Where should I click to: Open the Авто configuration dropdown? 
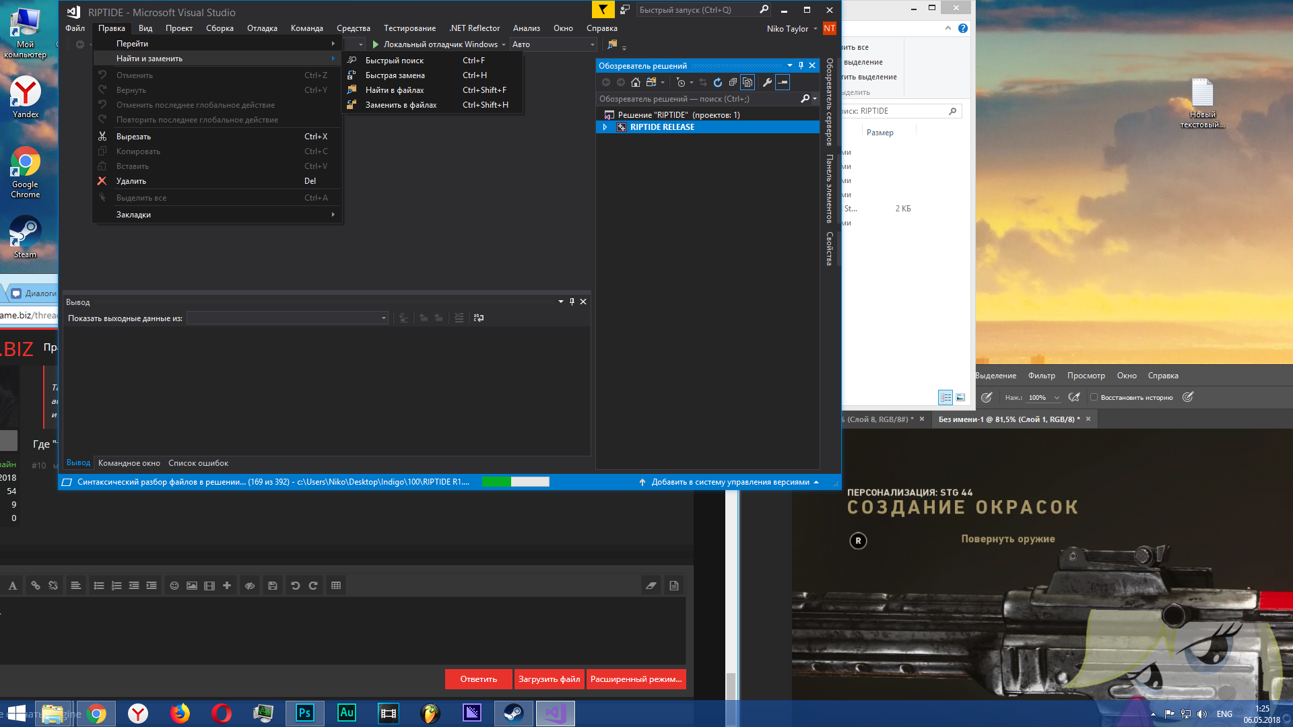coord(553,44)
